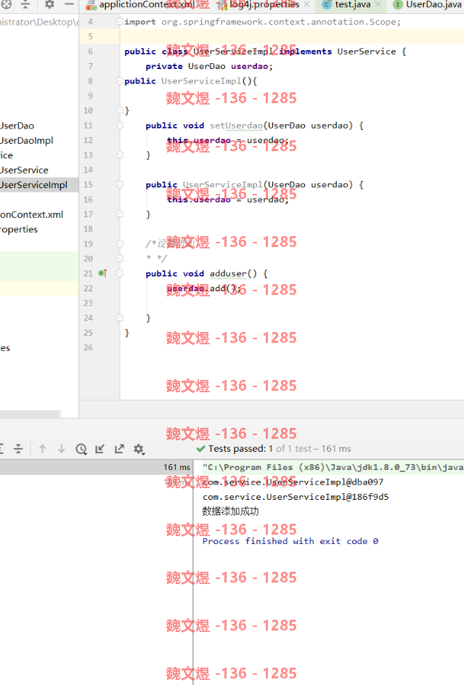
Task: Close the log4j.properties tab
Action: click(306, 4)
